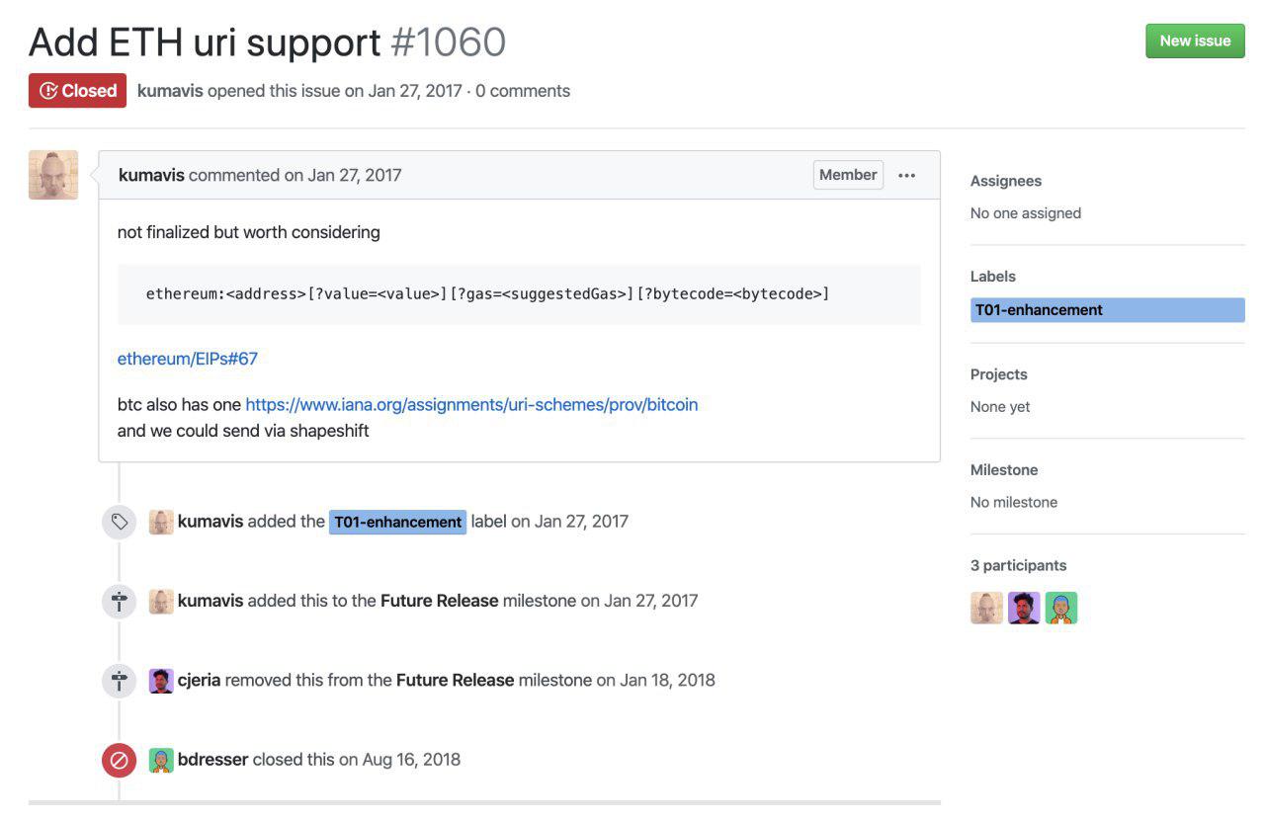This screenshot has width=1265, height=820.
Task: Click the New issue button
Action: (x=1195, y=41)
